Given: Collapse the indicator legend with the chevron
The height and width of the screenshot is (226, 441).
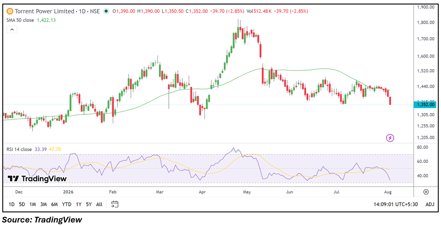Looking at the screenshot, I should pos(12,29).
